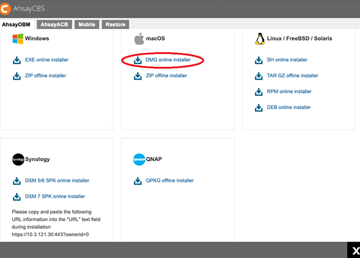Click download icon beside EXE online installer
The width and height of the screenshot is (360, 258).
coord(16,60)
